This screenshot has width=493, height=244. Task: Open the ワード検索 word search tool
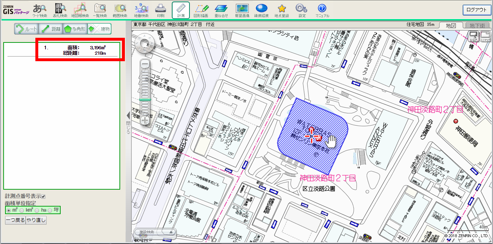tap(40, 10)
